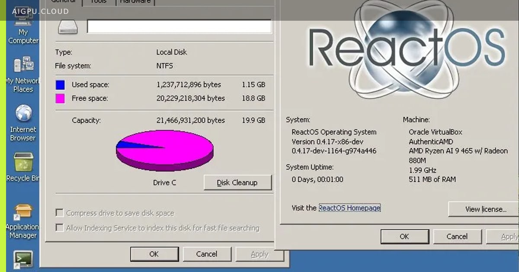Click '1.15 GB' used space size
The width and height of the screenshot is (519, 272).
[x=253, y=85]
